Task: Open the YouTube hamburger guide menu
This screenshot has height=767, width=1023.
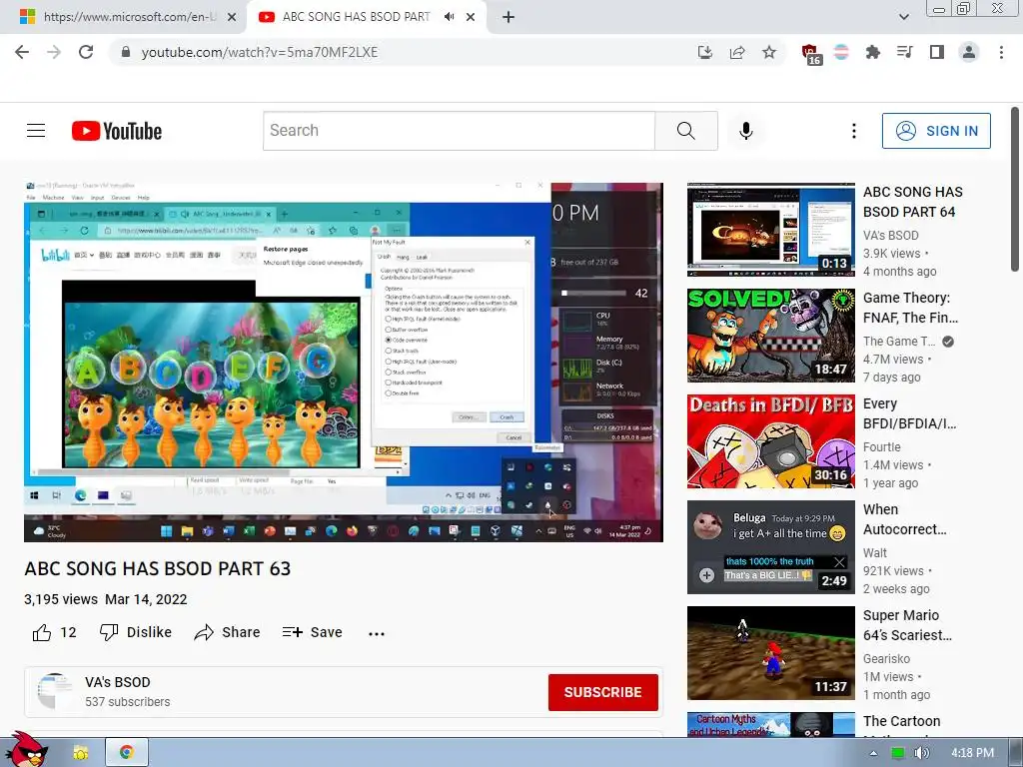Action: tap(36, 131)
